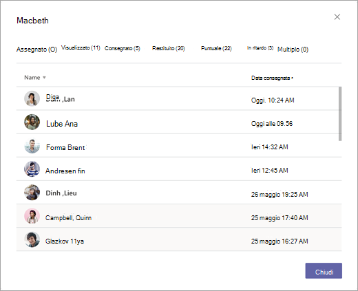358x291 pixels.
Task: Click Andresen fin's profile avatar
Action: (32, 169)
